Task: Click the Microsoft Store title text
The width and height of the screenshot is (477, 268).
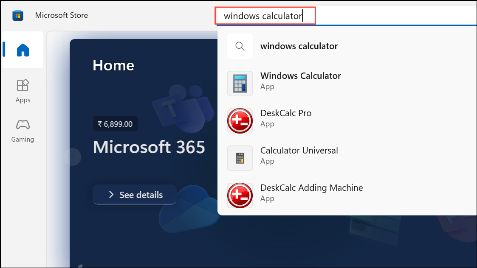Action: click(x=61, y=15)
